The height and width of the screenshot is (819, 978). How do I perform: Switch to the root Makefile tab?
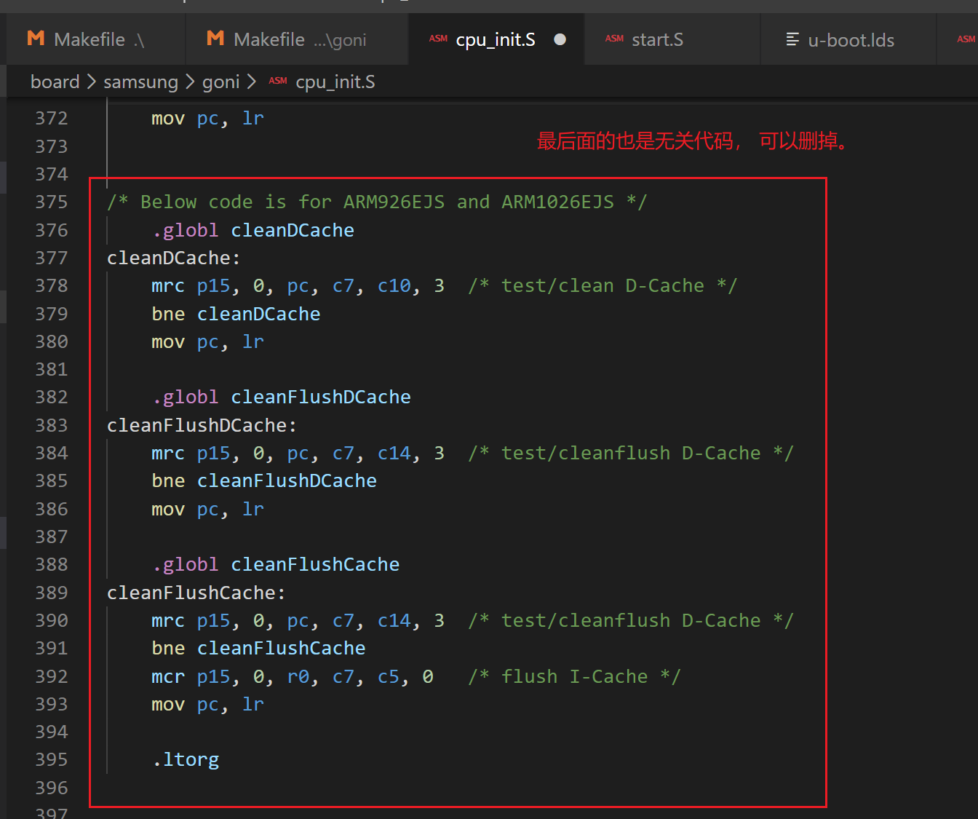(x=95, y=39)
